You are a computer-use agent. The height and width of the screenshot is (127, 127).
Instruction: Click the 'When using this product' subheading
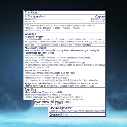35,48
